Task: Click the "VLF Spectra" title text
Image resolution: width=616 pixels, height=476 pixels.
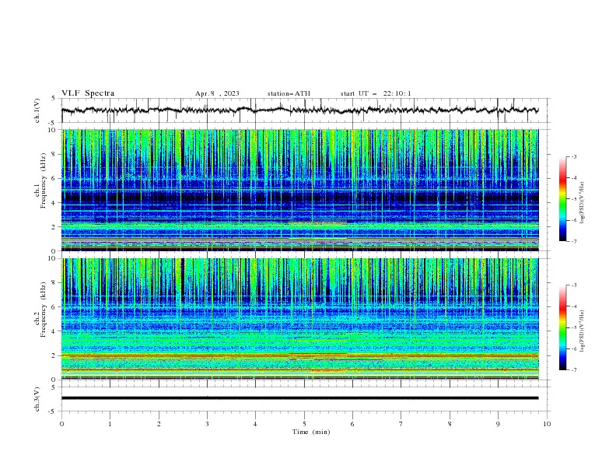Action: click(88, 93)
